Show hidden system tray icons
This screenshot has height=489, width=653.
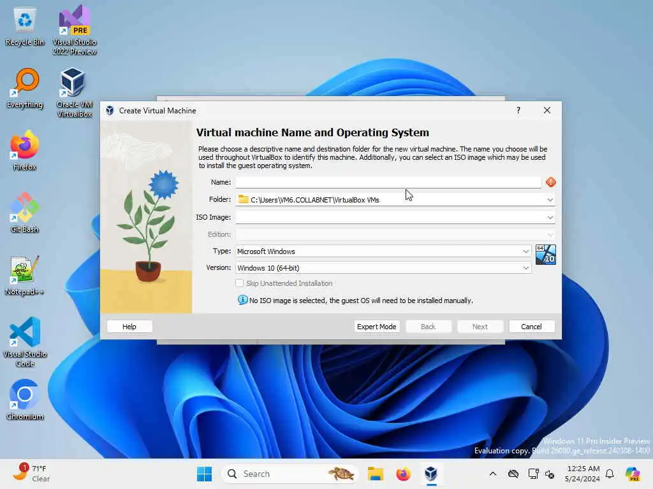tap(493, 474)
